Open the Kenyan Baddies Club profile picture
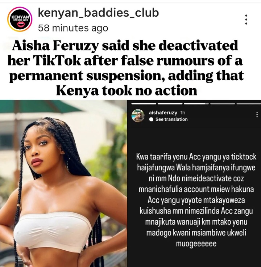261x267 pixels. 20,19
